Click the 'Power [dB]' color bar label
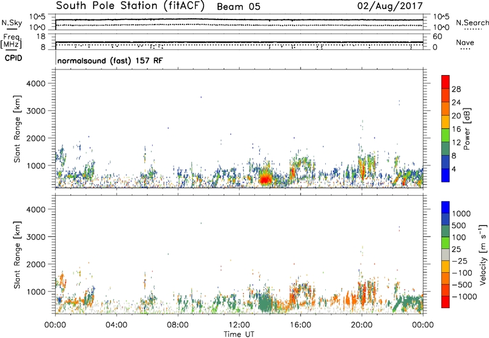This screenshot has width=489, height=338. 466,129
